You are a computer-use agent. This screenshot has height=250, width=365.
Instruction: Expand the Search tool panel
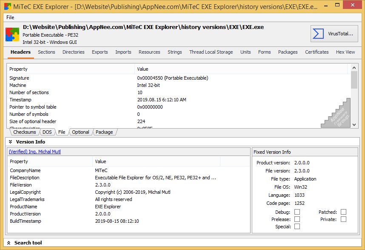[x=9, y=243]
